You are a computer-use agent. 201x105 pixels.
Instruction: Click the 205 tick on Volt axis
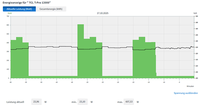point(197,72)
